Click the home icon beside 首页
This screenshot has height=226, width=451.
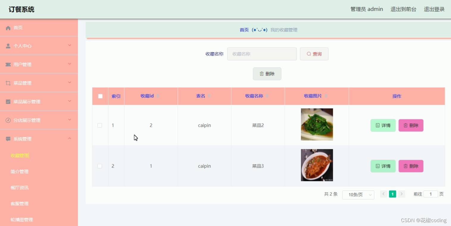pos(9,28)
